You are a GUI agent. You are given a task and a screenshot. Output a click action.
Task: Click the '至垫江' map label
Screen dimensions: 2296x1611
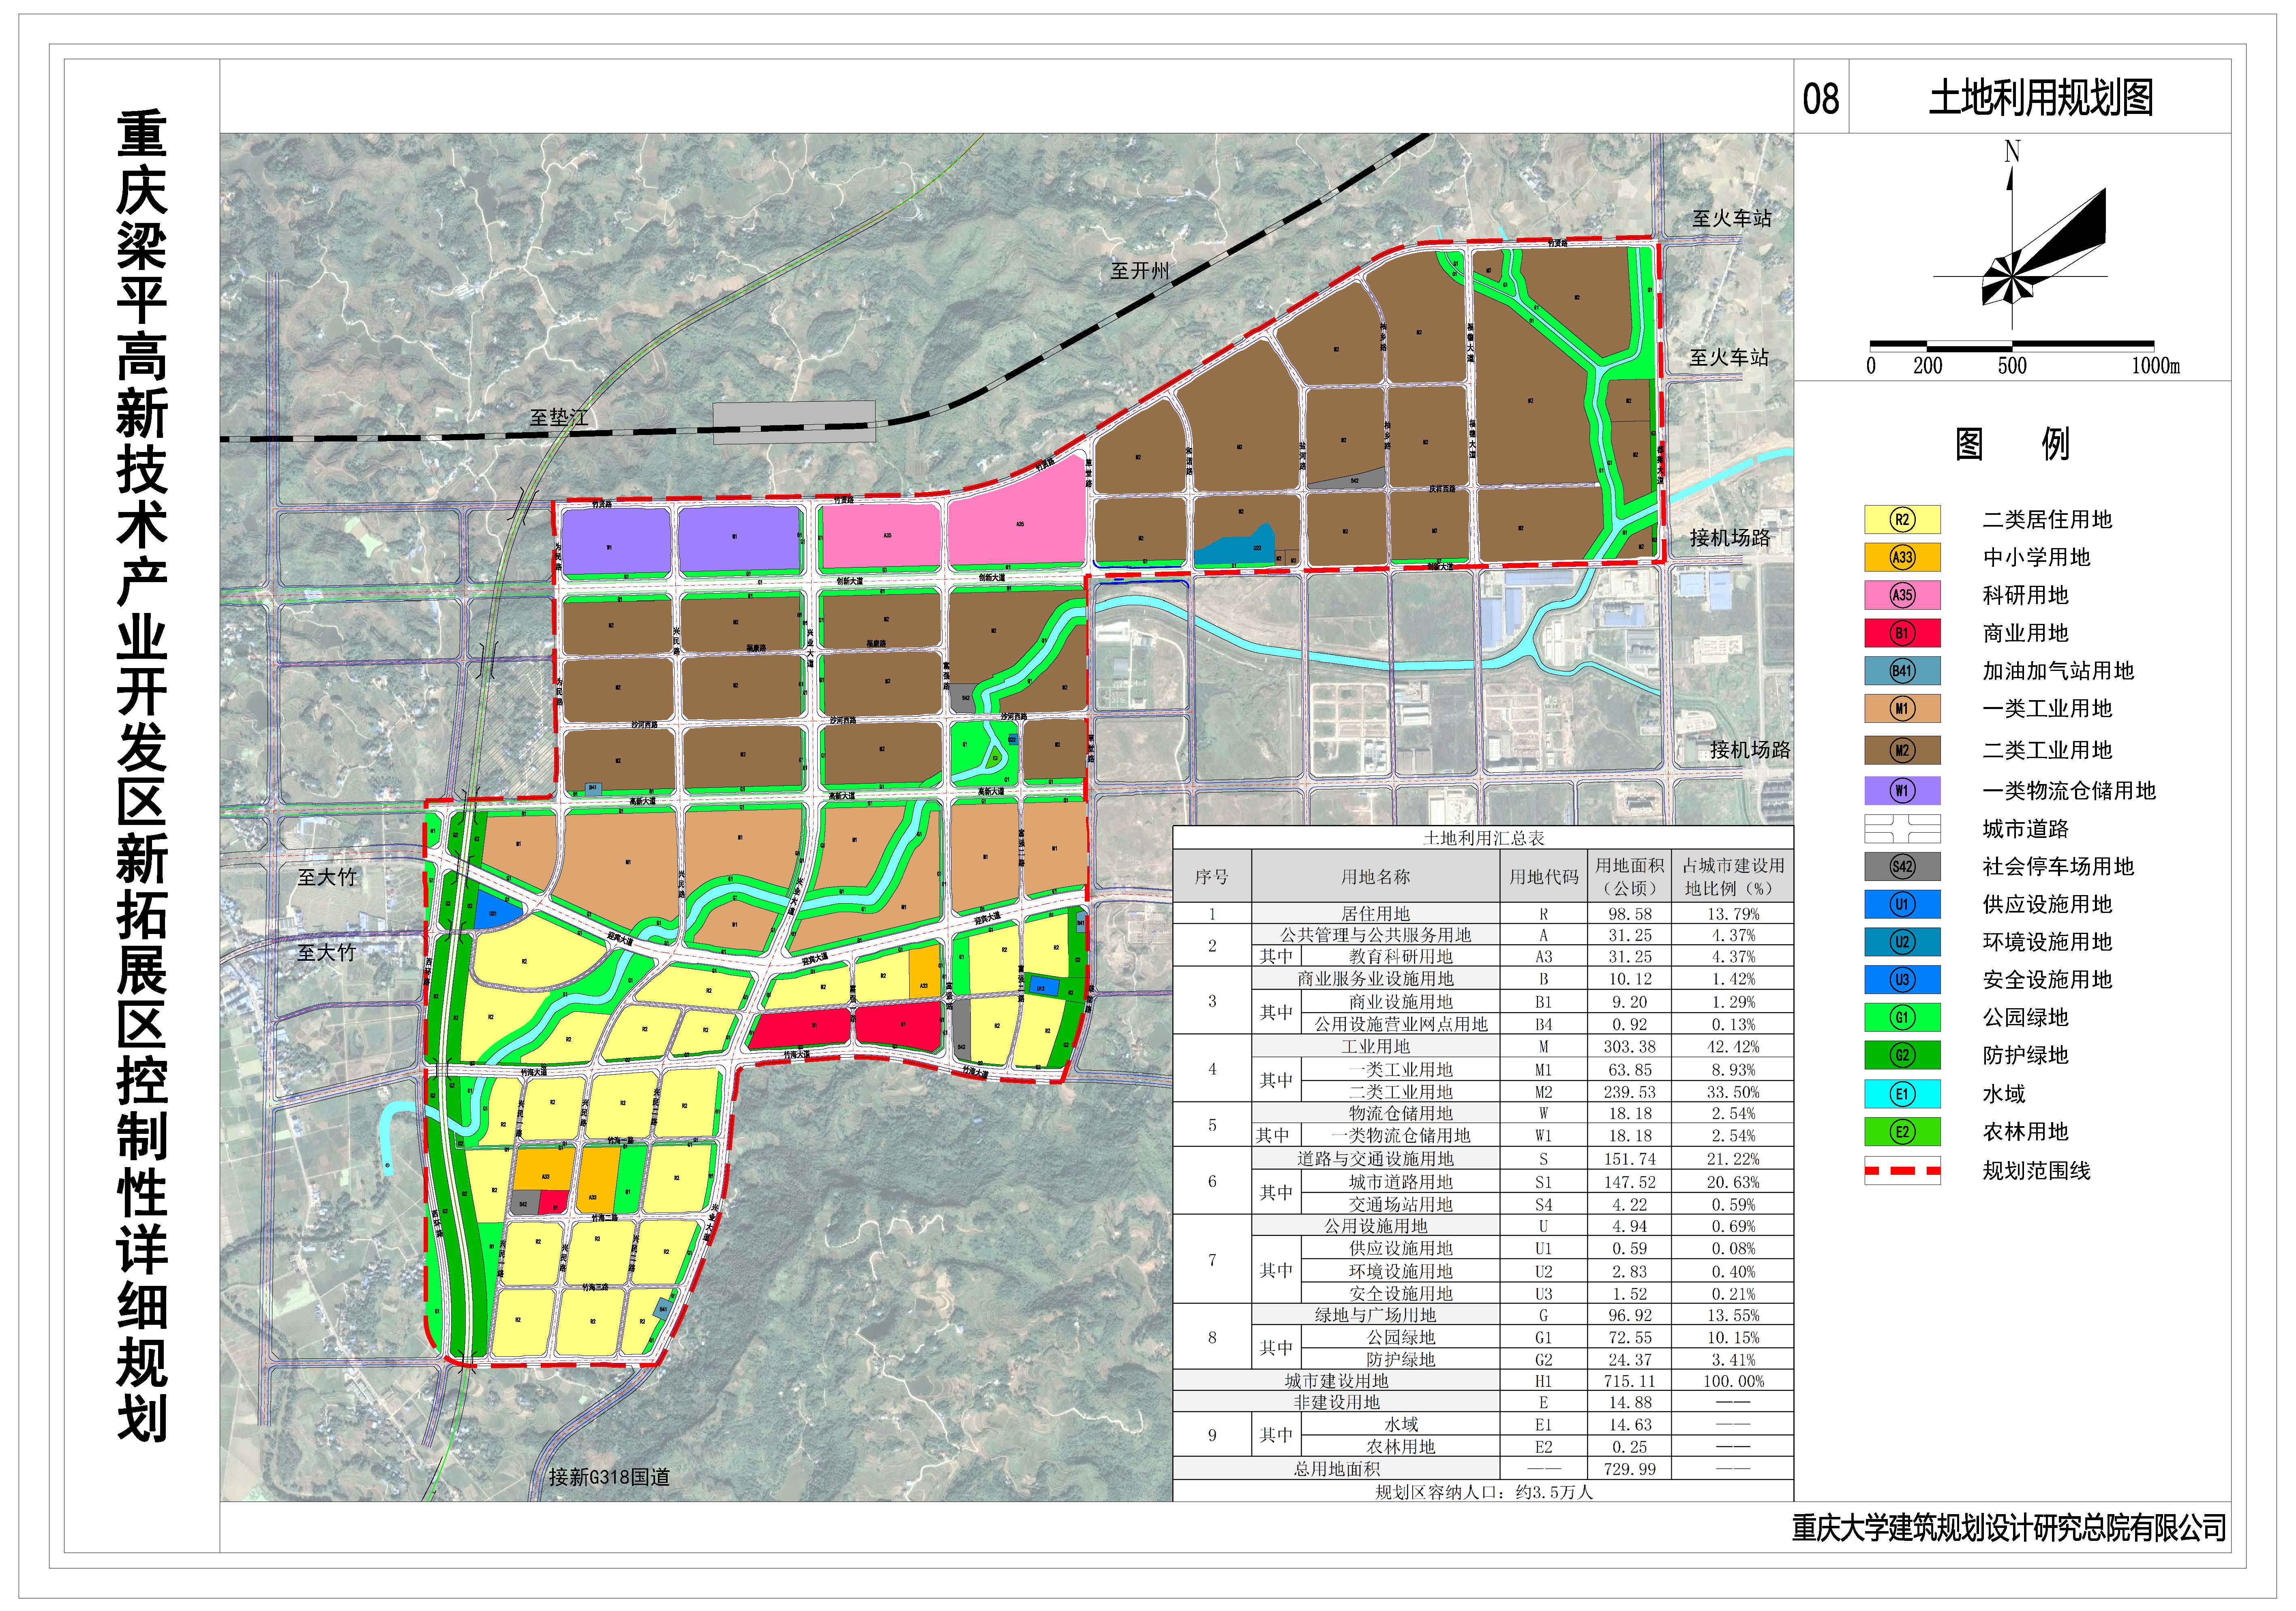click(x=558, y=417)
